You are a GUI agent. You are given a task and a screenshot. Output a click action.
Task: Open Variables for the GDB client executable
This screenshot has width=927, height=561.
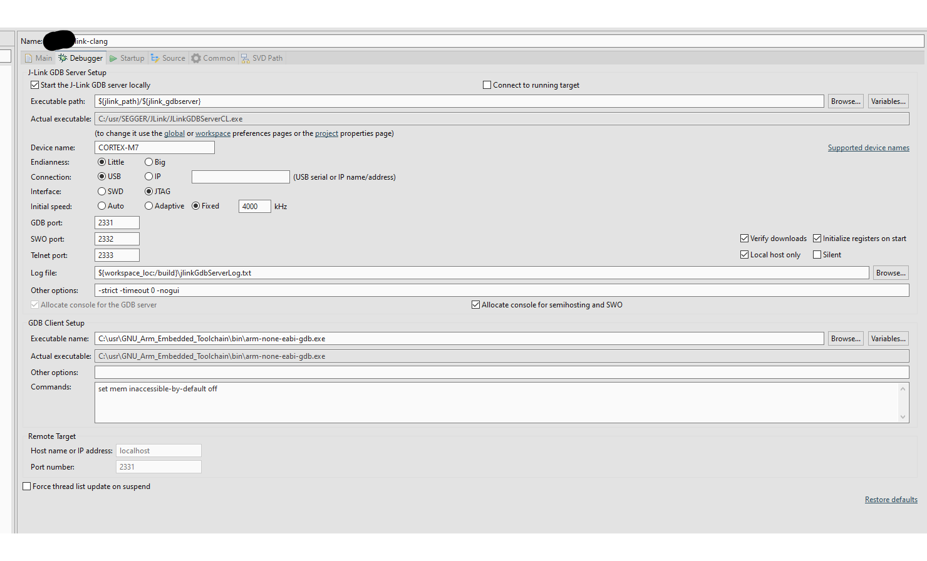pos(888,338)
